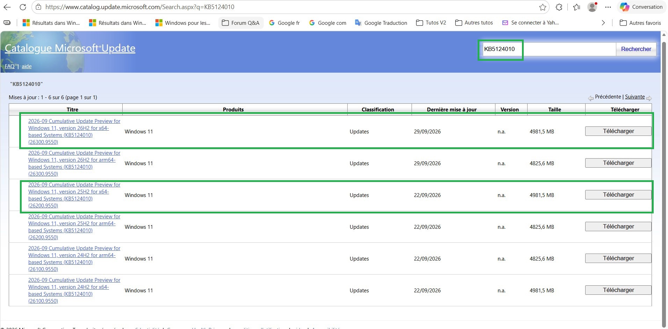Sort by Titre column header
Screen dimensions: 668x329
click(x=72, y=109)
